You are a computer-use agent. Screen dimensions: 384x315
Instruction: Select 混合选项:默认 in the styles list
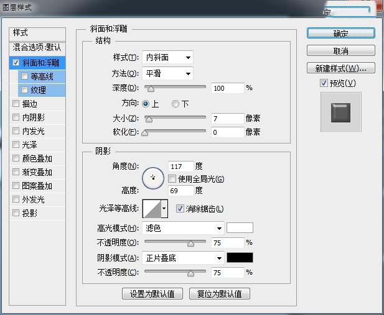(37, 47)
